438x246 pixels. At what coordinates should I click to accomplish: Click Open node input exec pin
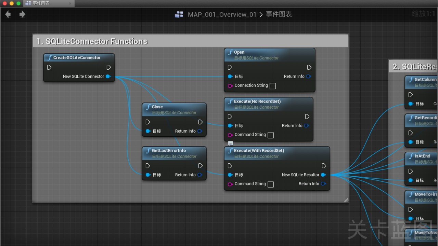click(x=230, y=67)
